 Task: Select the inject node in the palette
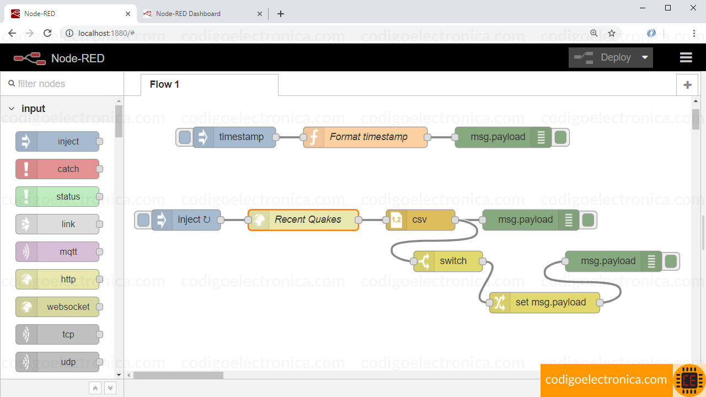click(x=57, y=142)
